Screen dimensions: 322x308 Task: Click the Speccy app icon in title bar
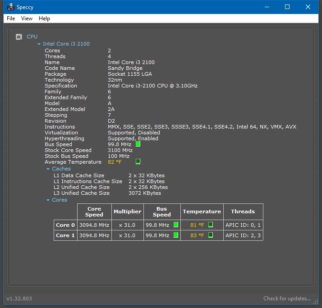(11, 7)
